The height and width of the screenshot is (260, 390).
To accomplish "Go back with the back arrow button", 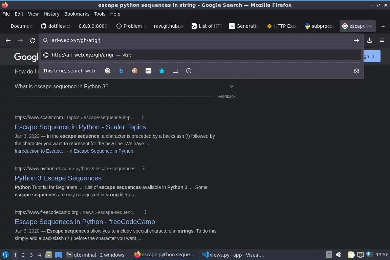I will click(8, 40).
